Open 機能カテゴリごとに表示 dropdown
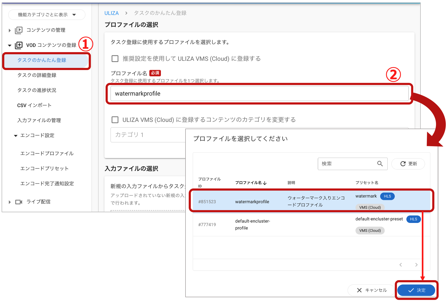This screenshot has height=301, width=448. pyautogui.click(x=47, y=15)
